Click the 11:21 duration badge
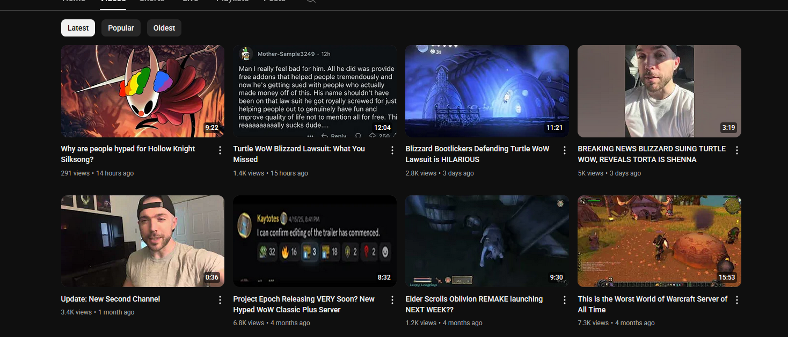 (554, 128)
